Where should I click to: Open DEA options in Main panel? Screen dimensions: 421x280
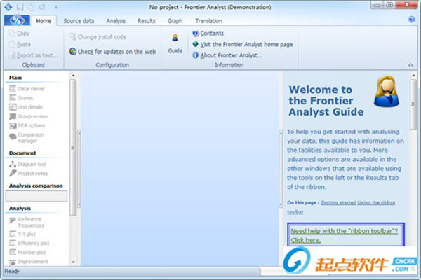point(27,125)
